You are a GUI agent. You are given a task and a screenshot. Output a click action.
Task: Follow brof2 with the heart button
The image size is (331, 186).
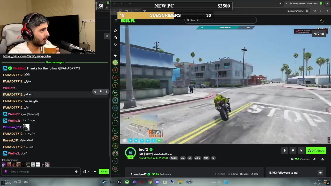click(293, 151)
